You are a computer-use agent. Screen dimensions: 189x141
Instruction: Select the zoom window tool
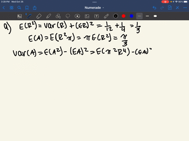click(20, 16)
